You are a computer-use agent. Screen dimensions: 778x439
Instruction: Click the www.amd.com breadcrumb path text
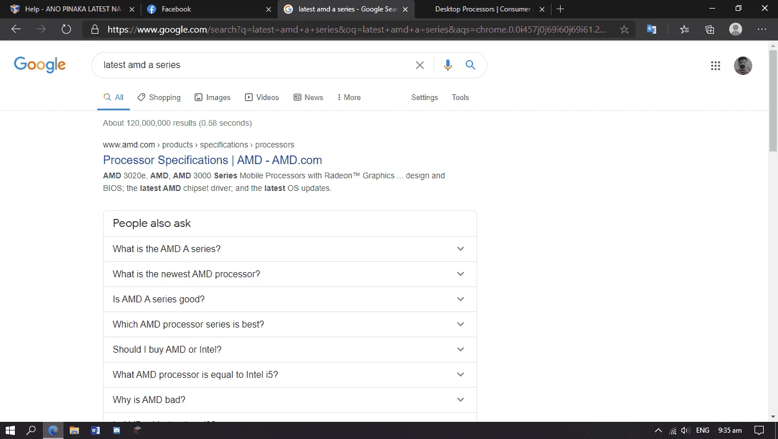199,145
